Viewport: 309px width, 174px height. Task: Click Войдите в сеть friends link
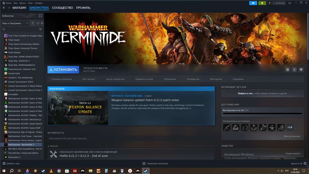click(x=246, y=93)
